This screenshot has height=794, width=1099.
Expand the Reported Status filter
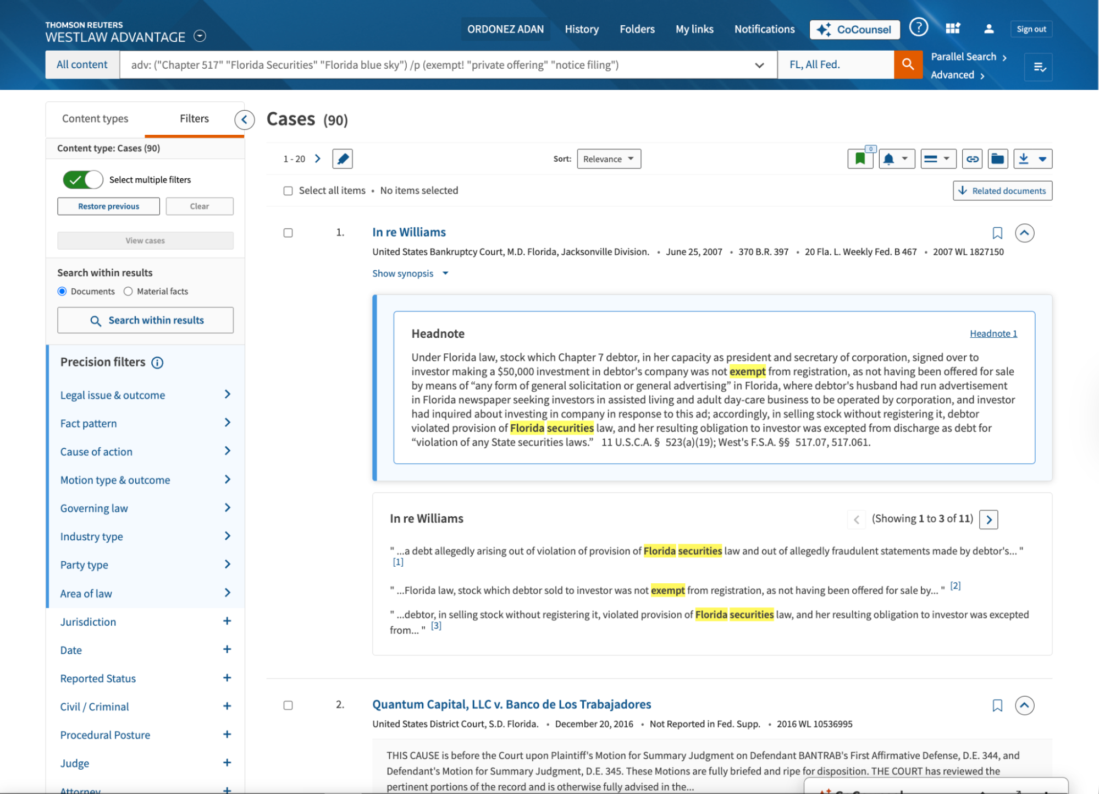tap(146, 678)
